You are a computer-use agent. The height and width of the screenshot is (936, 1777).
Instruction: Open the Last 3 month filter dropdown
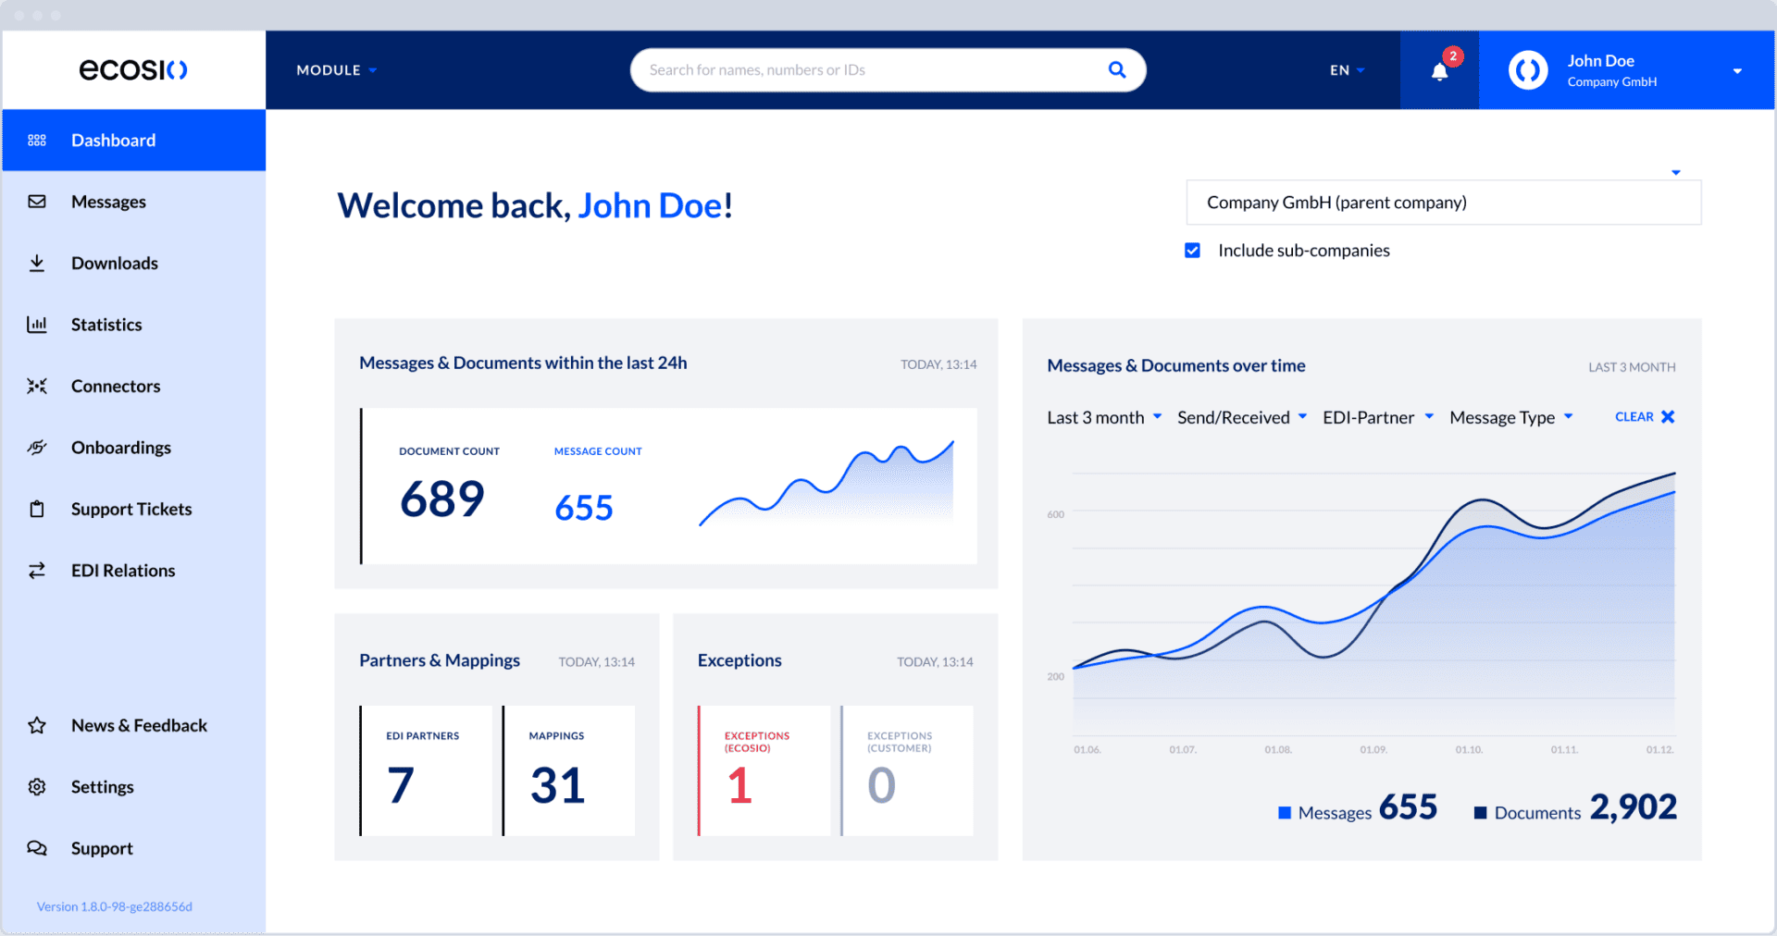(1104, 417)
